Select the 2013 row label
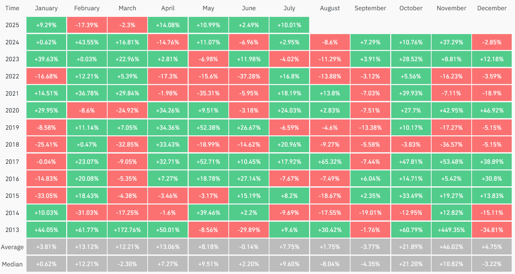The width and height of the screenshot is (515, 274). [x=12, y=230]
